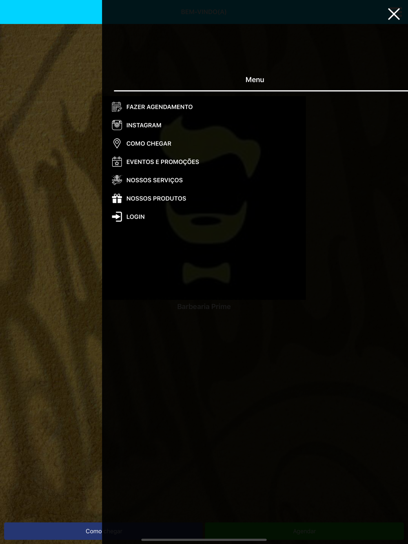This screenshot has width=408, height=544.
Task: Close the menu with the X icon
Action: coord(394,14)
